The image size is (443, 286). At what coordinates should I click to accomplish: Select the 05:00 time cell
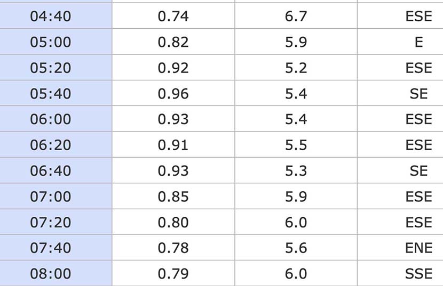pos(56,42)
